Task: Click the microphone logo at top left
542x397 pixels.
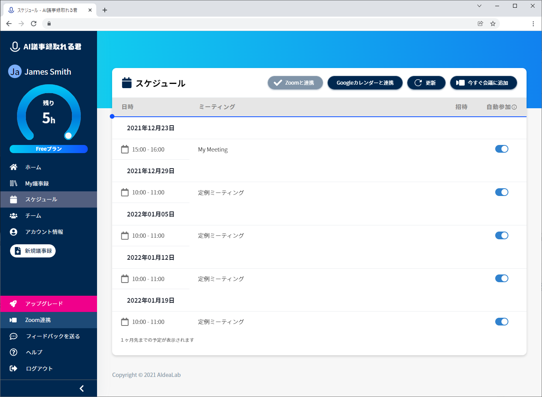Action: coord(14,46)
